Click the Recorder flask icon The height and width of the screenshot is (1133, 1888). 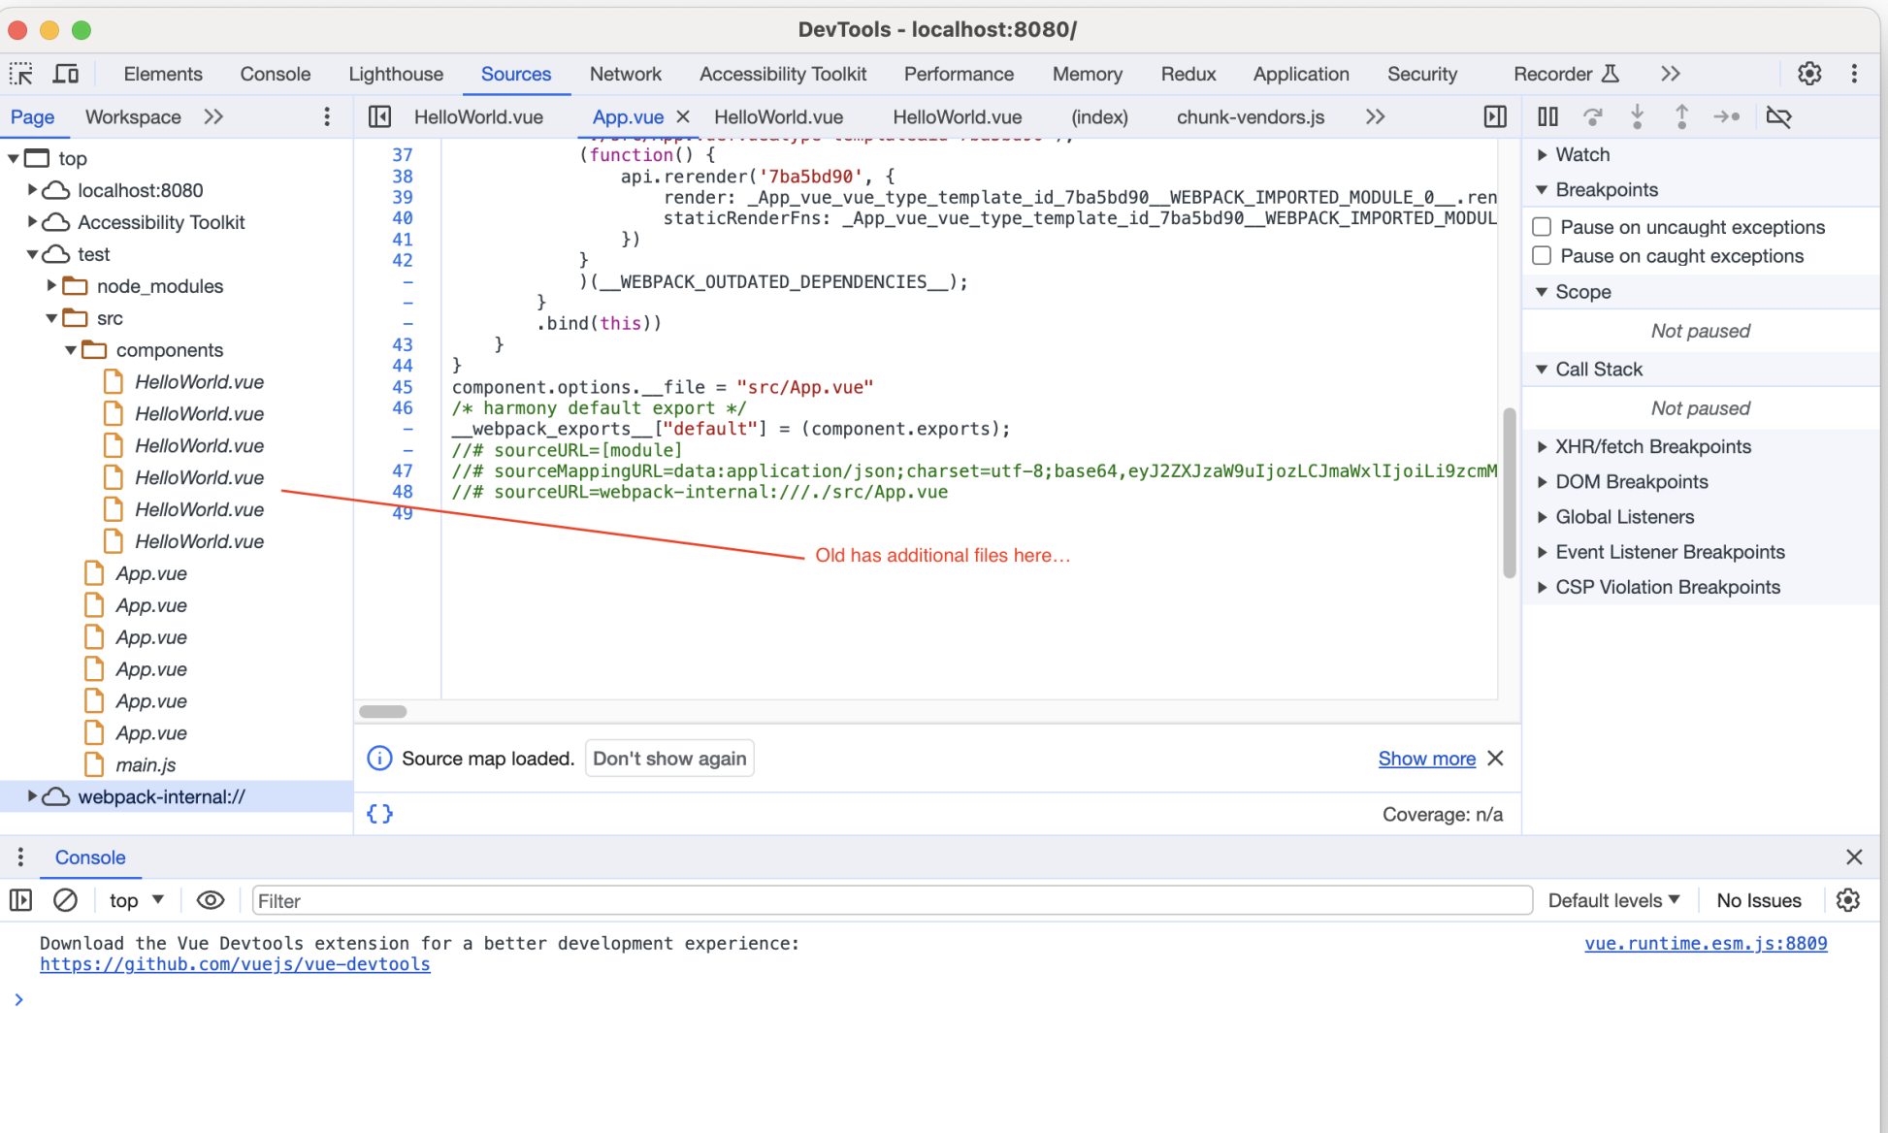pos(1611,74)
